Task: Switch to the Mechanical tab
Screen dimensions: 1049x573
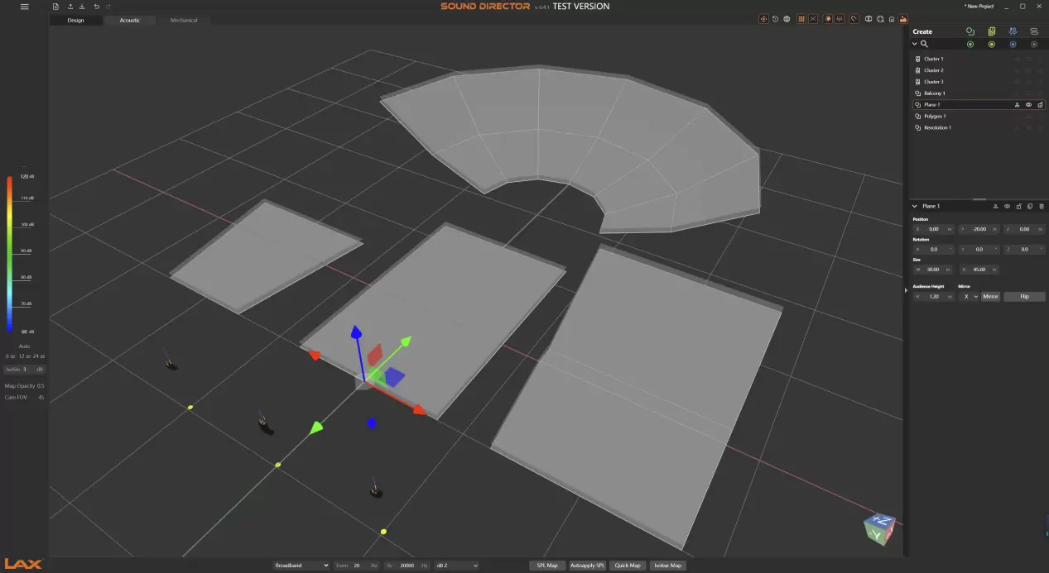Action: 183,20
